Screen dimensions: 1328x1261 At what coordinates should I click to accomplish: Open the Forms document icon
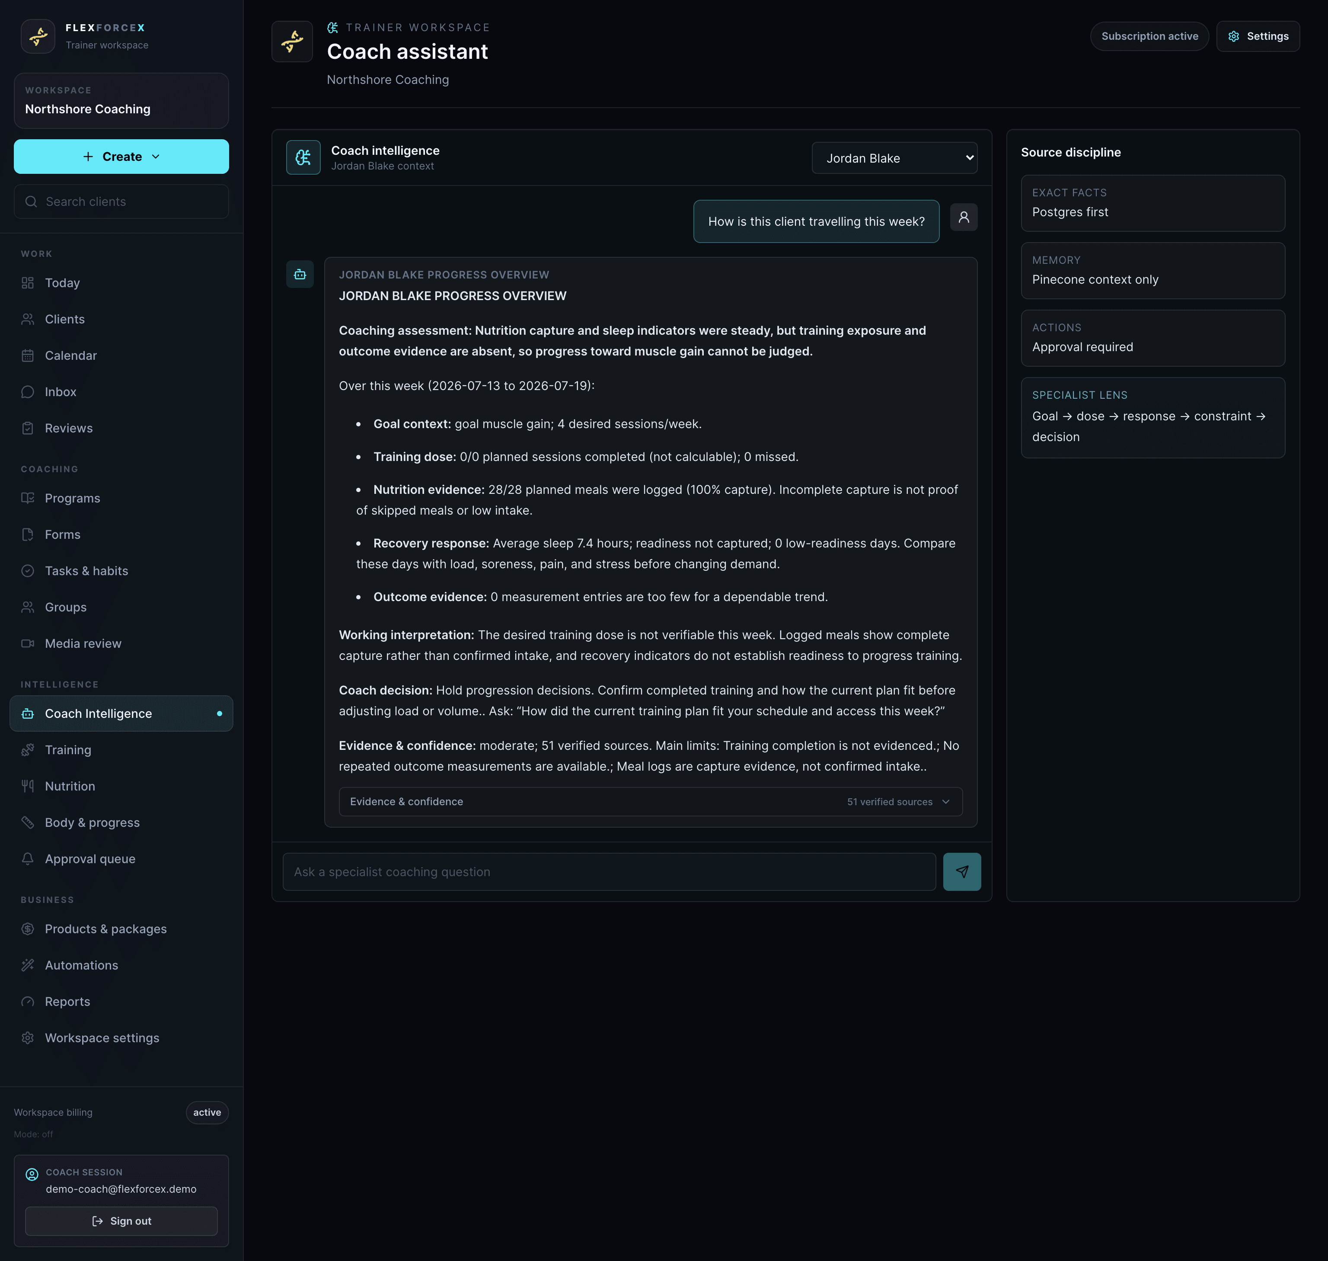(x=28, y=534)
